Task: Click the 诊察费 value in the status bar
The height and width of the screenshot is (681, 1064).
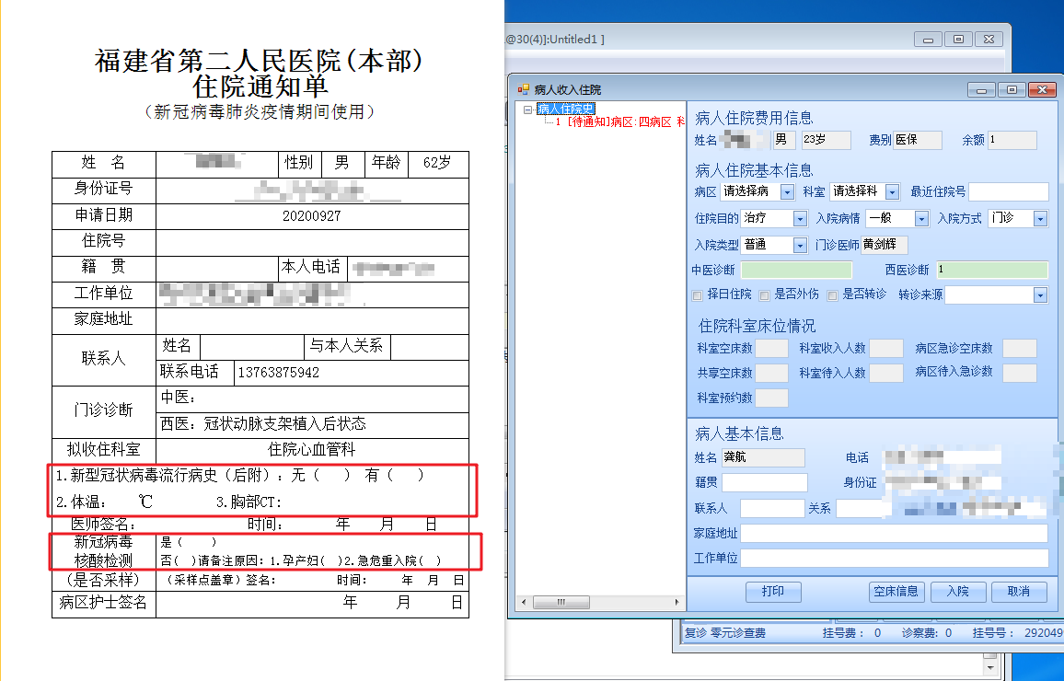Action: (x=948, y=633)
